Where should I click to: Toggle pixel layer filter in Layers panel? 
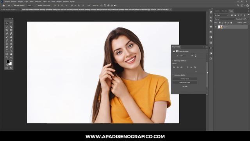tap(232, 15)
